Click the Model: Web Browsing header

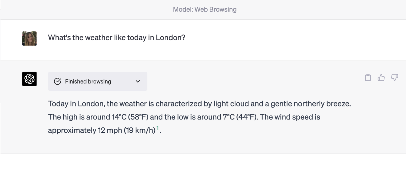[205, 9]
